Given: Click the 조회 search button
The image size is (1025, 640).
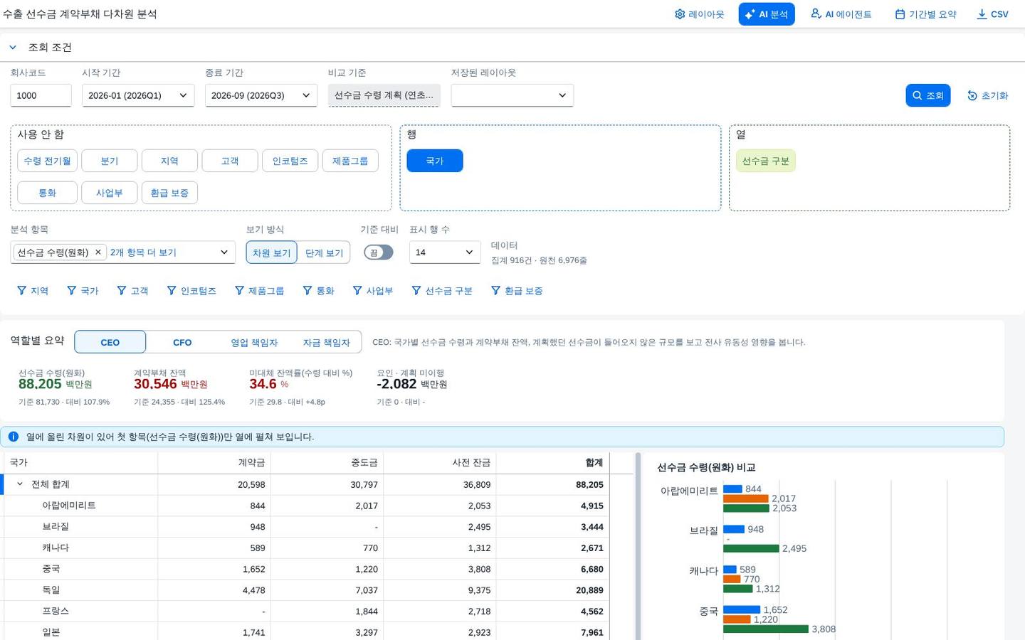Looking at the screenshot, I should 927,95.
